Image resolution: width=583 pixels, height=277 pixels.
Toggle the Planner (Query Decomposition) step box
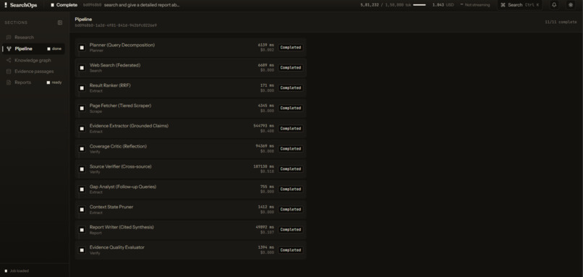coord(82,48)
